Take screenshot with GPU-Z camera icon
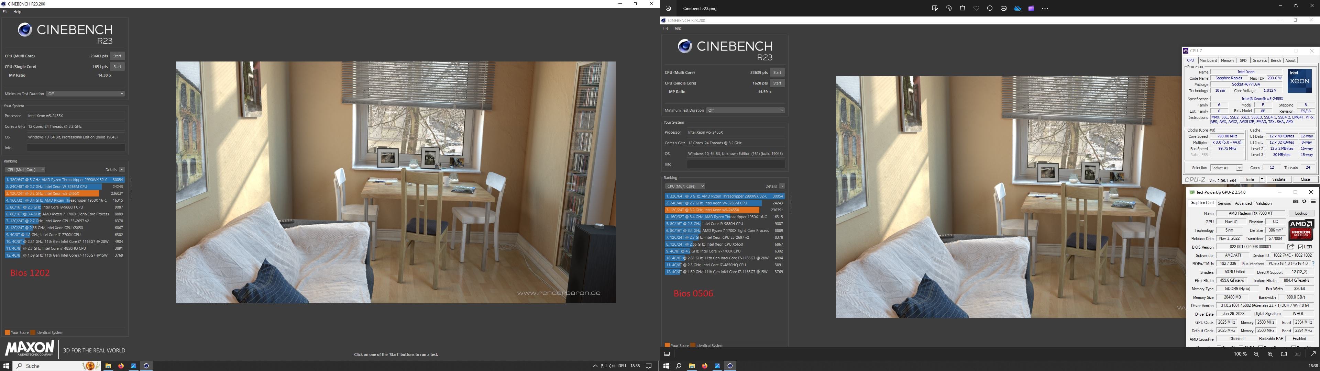Viewport: 1320px width, 371px height. pyautogui.click(x=1295, y=201)
